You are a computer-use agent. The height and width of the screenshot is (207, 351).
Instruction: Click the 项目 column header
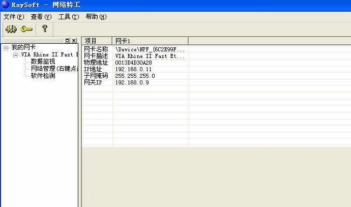coord(97,41)
